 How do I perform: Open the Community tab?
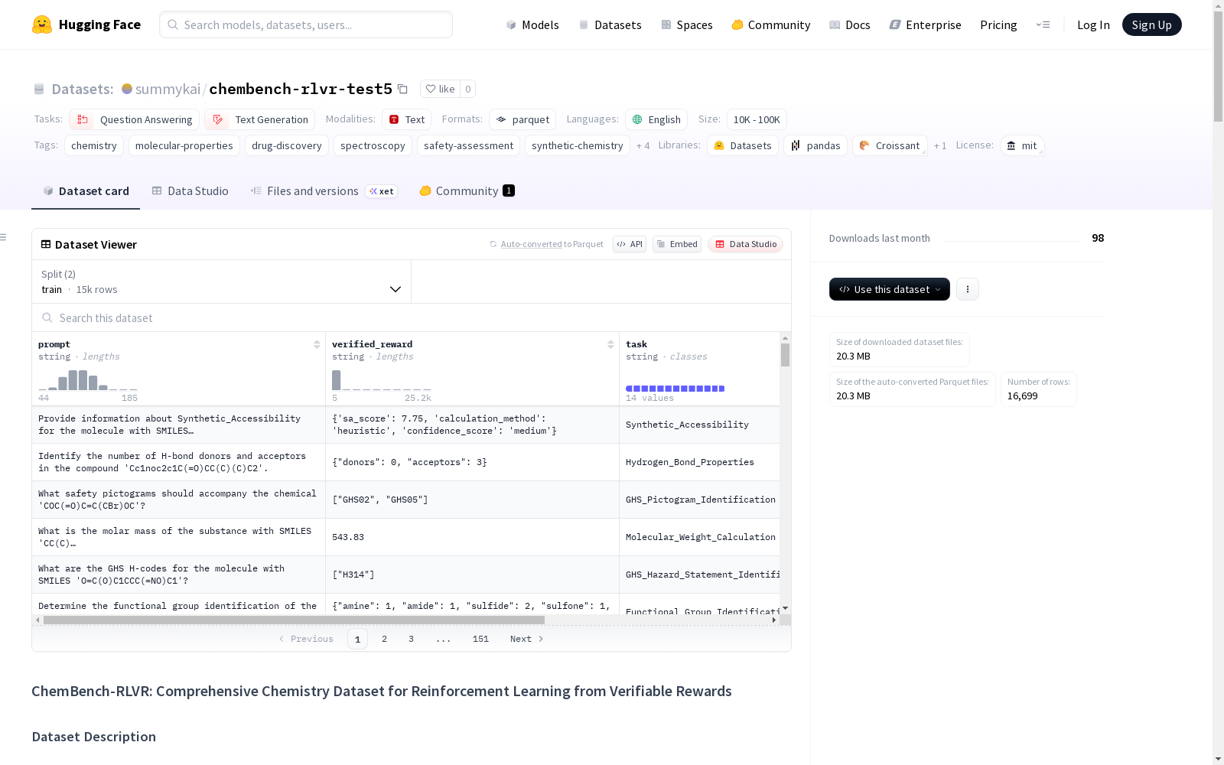click(467, 191)
